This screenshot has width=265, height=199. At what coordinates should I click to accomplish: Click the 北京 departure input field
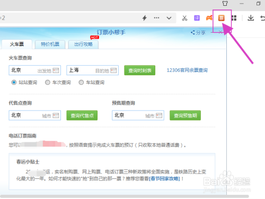(x=35, y=70)
